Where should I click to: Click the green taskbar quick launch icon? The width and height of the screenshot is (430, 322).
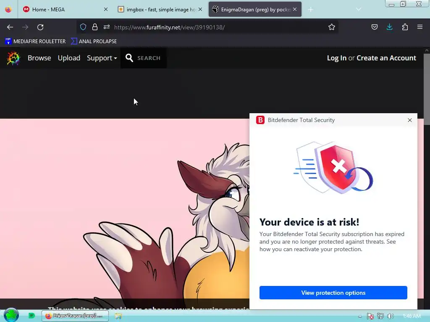(x=31, y=316)
